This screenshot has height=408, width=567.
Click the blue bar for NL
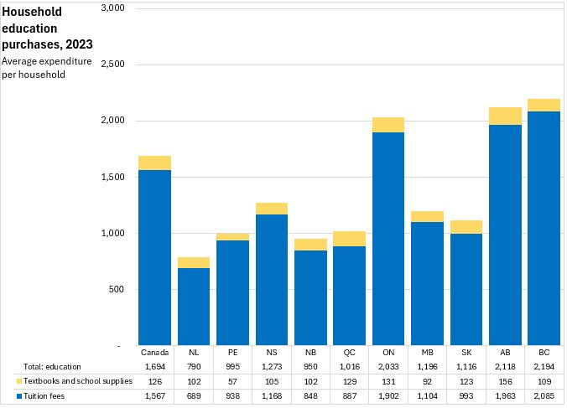(x=194, y=307)
